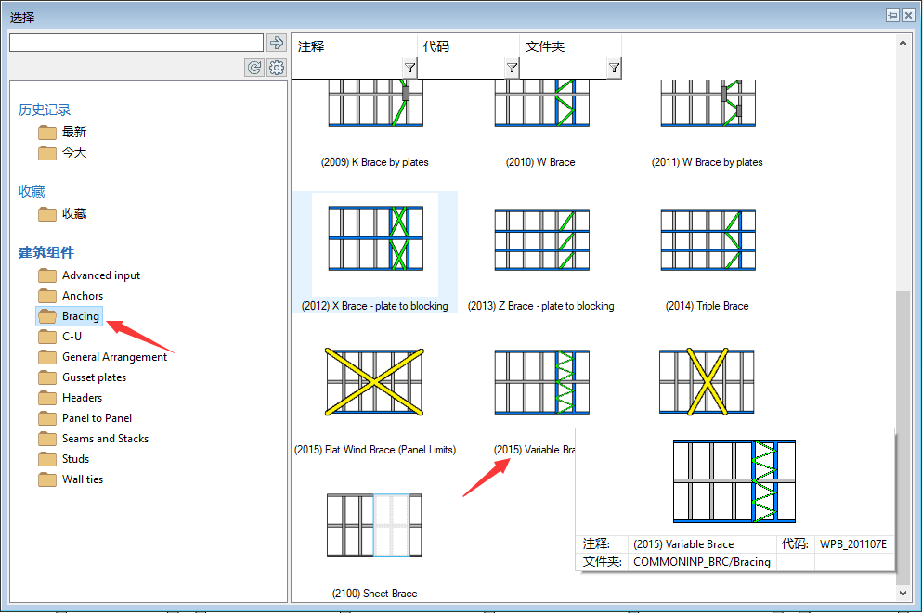Click the COMMONINP_BRC/Bracing folder path text

(x=702, y=562)
